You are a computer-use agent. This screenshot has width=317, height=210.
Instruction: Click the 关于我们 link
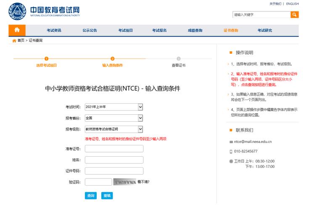275,4
